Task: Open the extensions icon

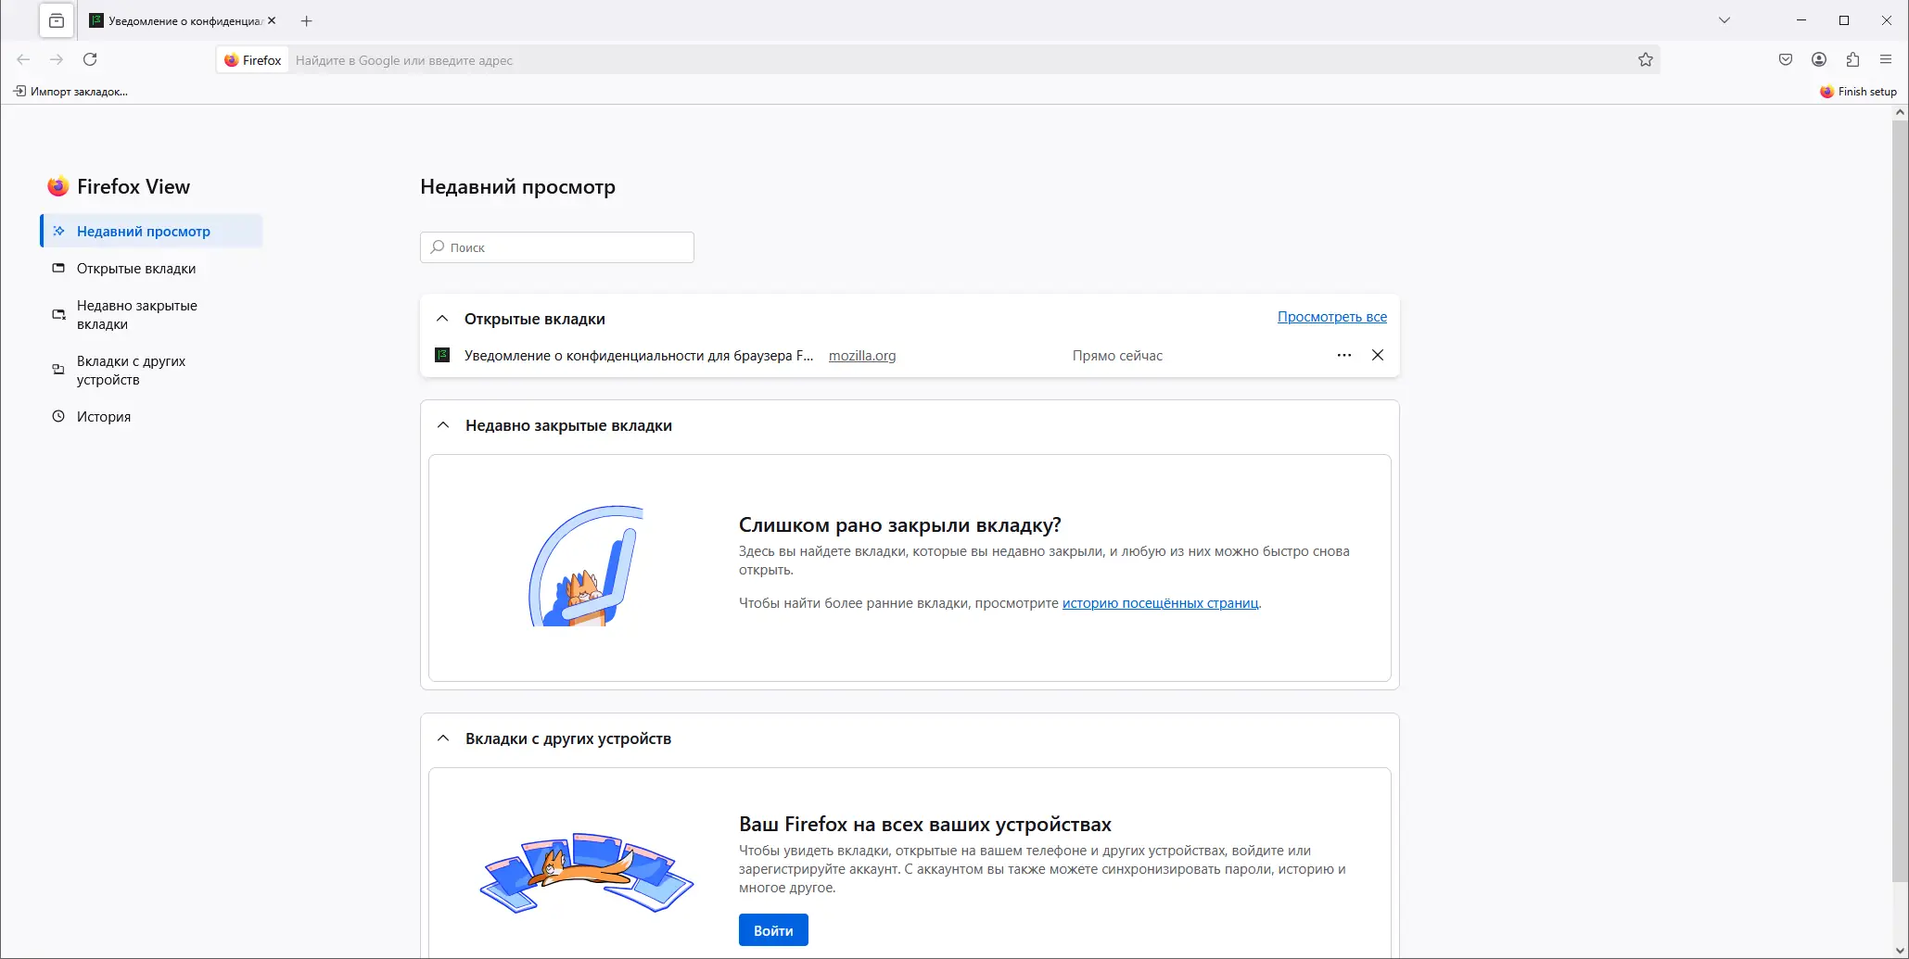Action: tap(1852, 59)
